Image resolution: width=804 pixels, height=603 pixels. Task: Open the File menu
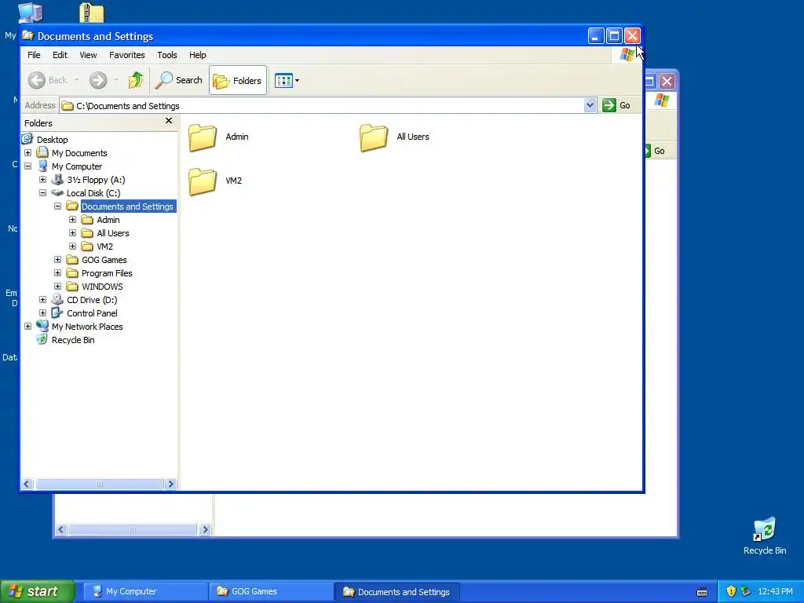click(34, 55)
